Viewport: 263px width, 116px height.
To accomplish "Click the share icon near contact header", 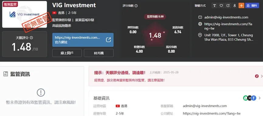I will point(228,5).
